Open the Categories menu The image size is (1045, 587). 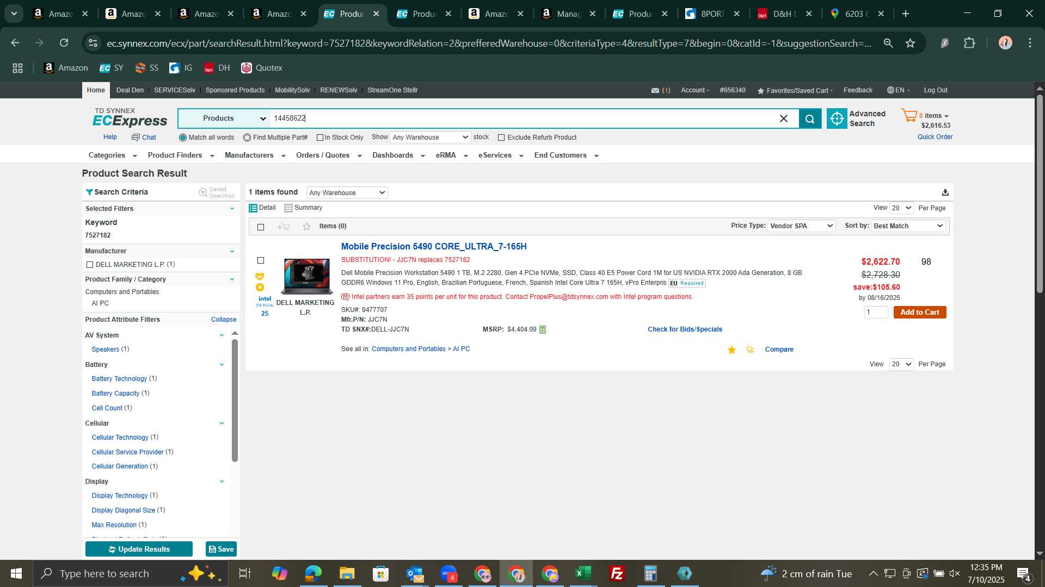click(113, 155)
